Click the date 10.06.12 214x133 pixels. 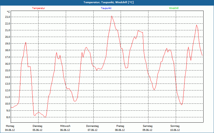(175, 130)
